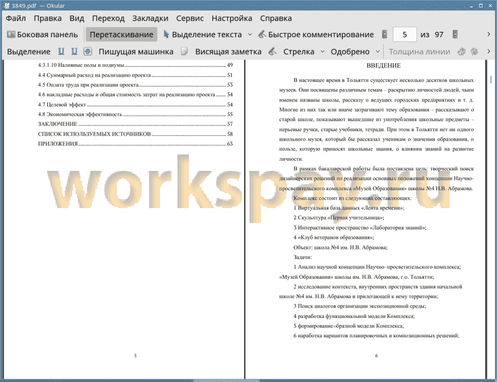Click contents entry 'СПИСОК ИСПОЛЬЗУЕМЫХ ИСТОЧНИКОВ'

(135, 134)
